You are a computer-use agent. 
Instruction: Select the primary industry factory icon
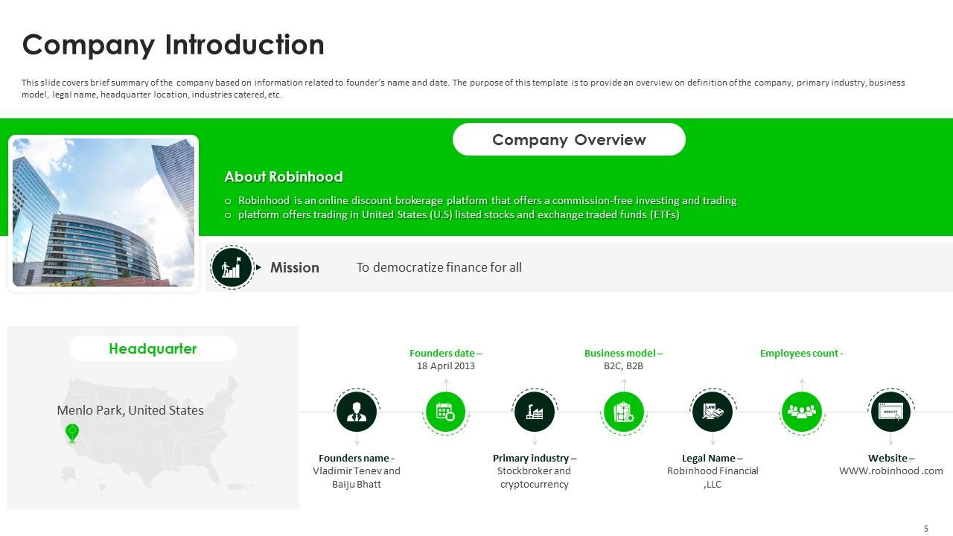(535, 411)
